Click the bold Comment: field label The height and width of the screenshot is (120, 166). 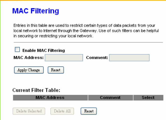(97, 58)
